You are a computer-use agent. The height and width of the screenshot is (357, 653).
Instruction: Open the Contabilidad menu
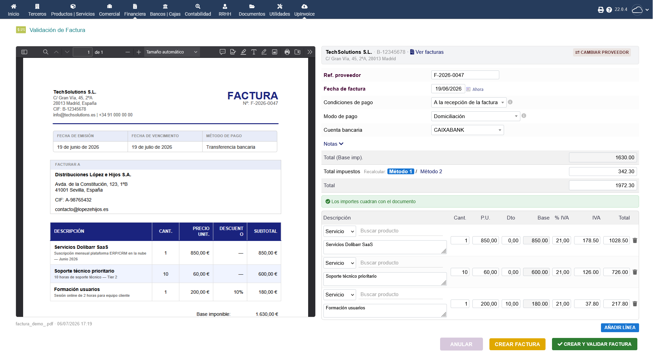coord(198,10)
